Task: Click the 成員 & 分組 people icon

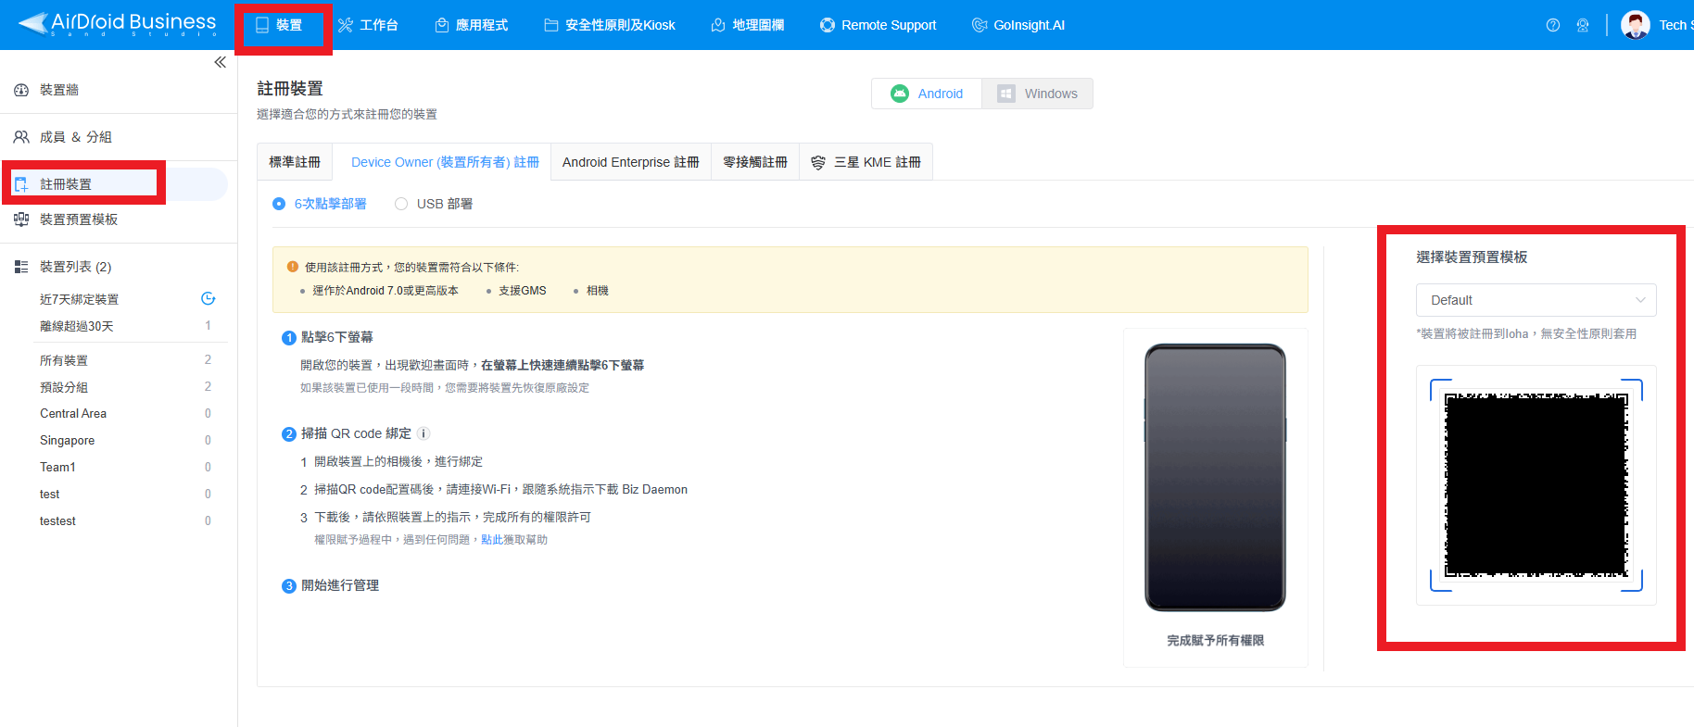Action: click(x=21, y=137)
